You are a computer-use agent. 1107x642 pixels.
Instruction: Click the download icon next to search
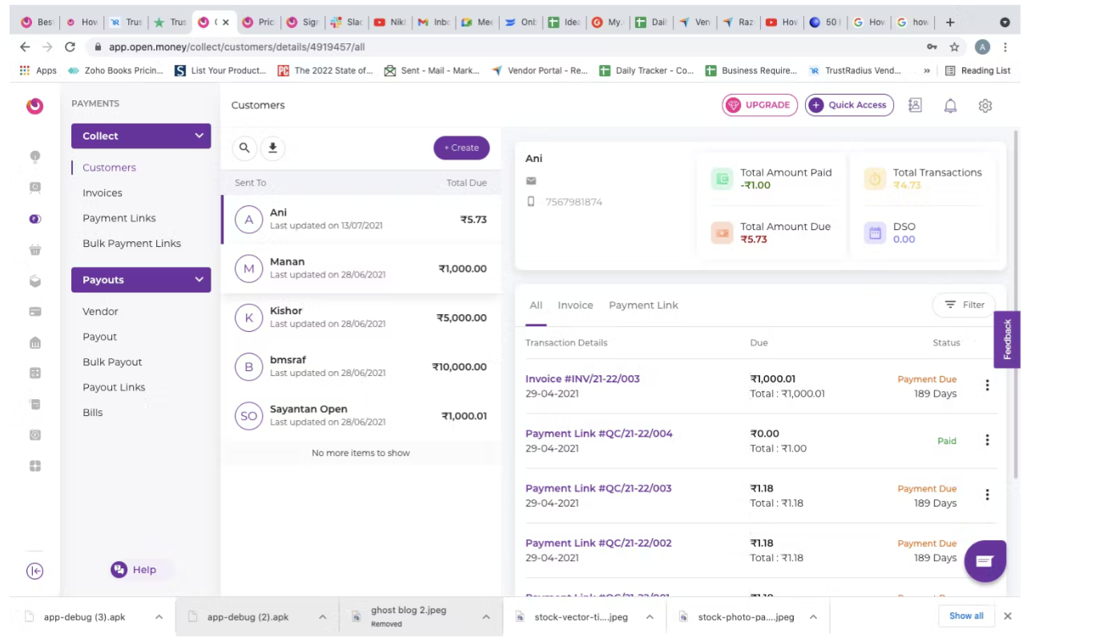(x=272, y=147)
